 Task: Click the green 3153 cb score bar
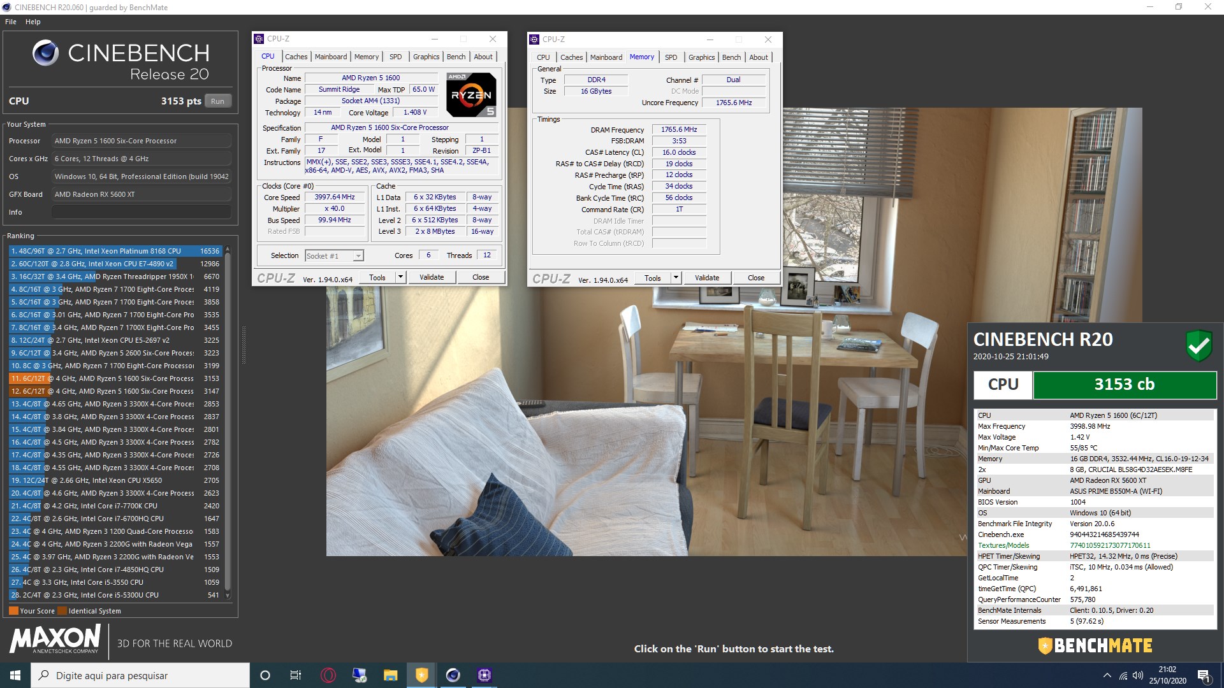click(x=1125, y=385)
